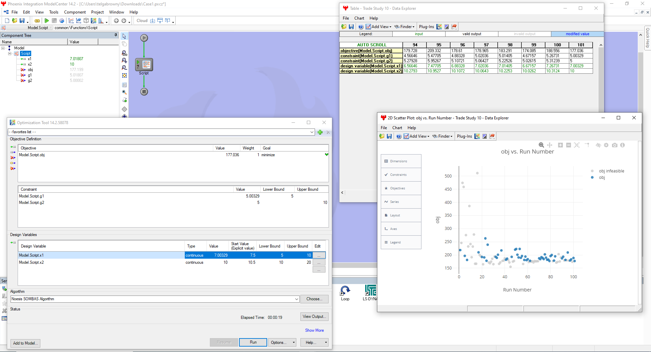Open the Dimensions tab in plot sidebar
The height and width of the screenshot is (352, 651).
401,161
